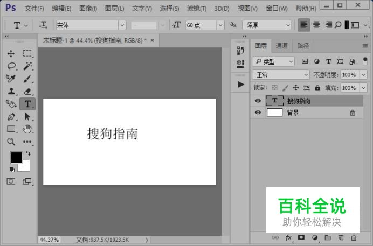Open the 填充 fill dropdown arrow
Screen dimensions: 373x246
363,88
